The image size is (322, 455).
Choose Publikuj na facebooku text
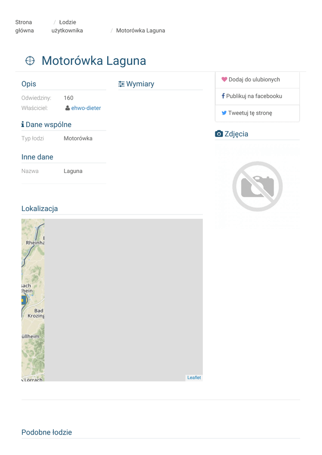(254, 96)
